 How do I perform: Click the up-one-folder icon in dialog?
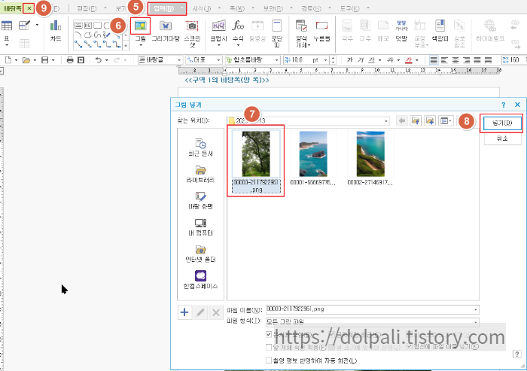click(x=416, y=120)
